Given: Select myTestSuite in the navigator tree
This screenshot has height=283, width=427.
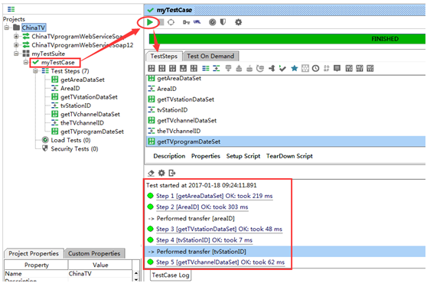Looking at the screenshot, I should 48,54.
